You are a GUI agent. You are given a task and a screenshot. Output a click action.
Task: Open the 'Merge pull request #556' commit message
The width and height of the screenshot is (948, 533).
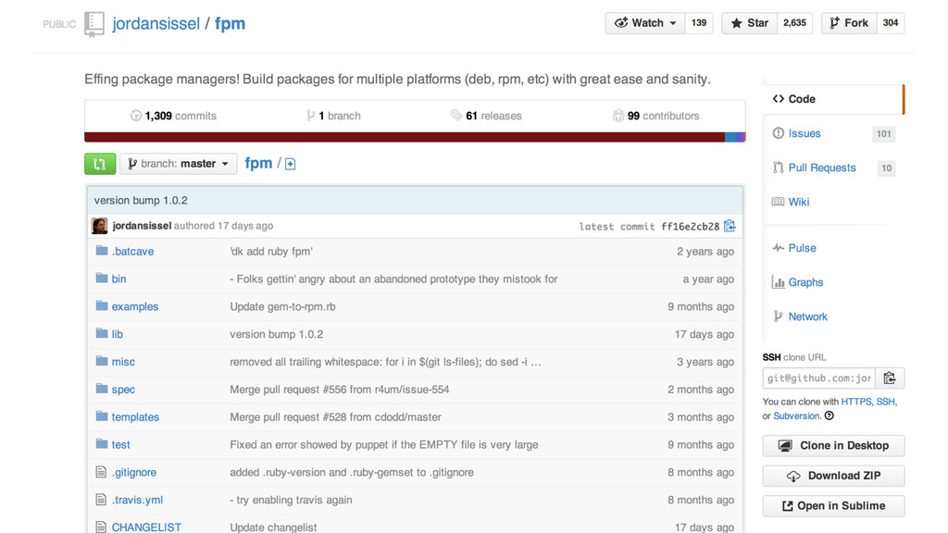339,390
